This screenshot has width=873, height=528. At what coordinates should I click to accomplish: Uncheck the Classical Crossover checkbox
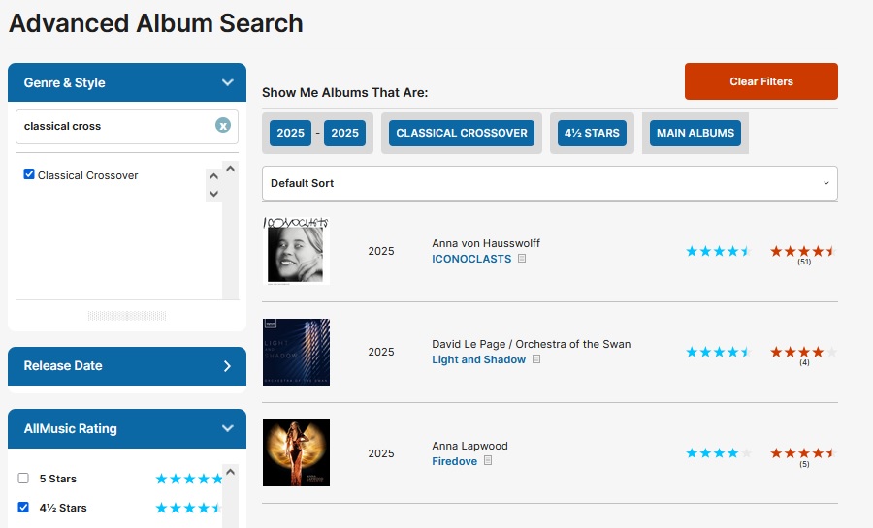29,174
